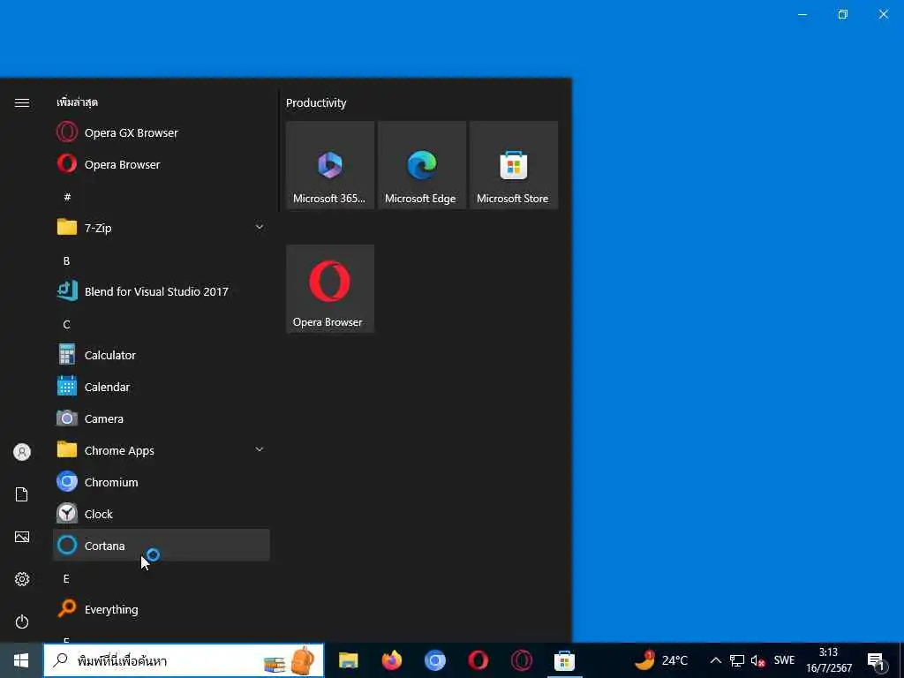Open Opera GX from the taskbar
The height and width of the screenshot is (678, 904).
521,660
